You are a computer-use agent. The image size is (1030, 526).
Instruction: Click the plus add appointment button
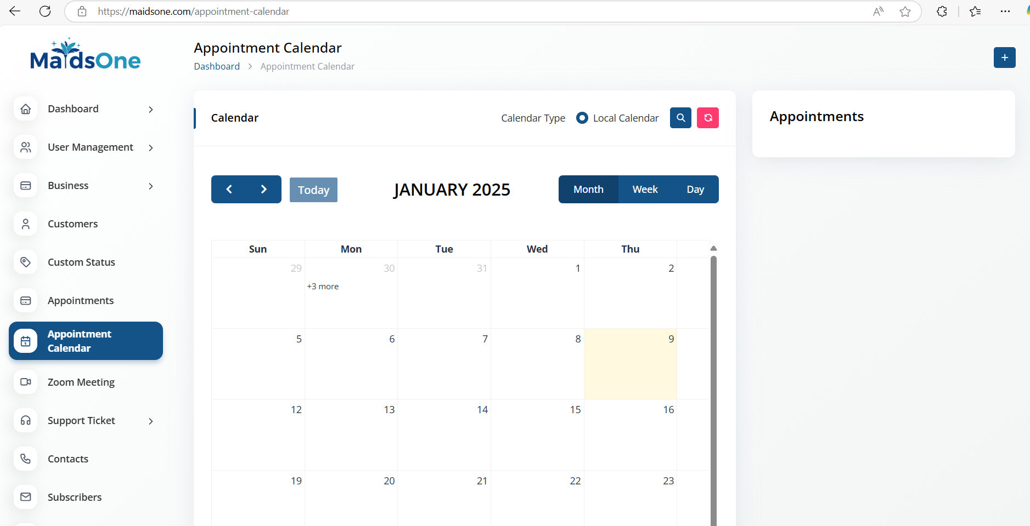pos(1004,58)
